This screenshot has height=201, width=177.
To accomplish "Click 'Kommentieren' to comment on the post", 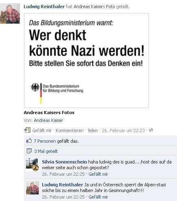I will click(69, 130).
